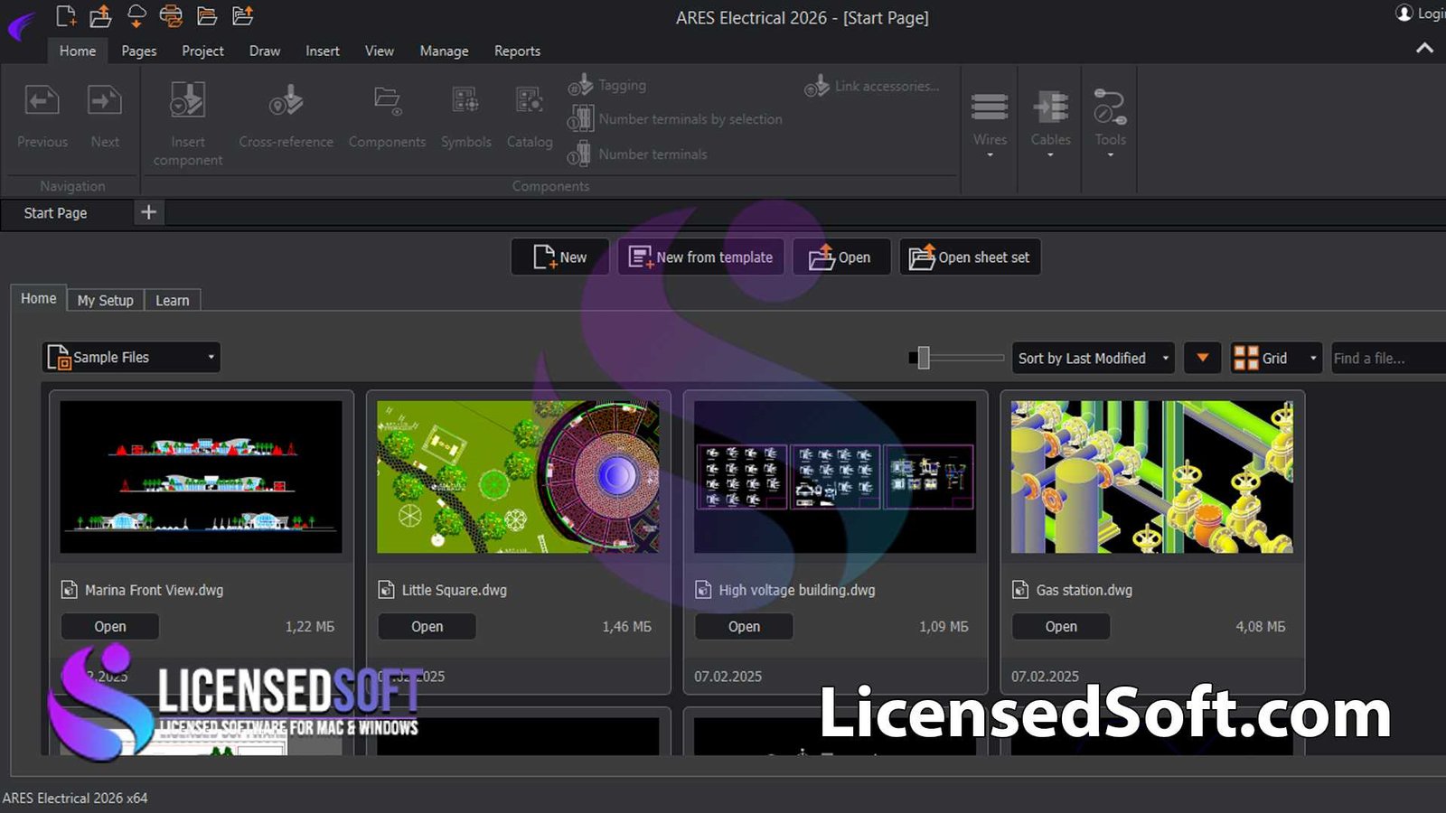Screen dimensions: 1446x813
Task: Click the Open button in start page toolbar
Action: point(841,257)
